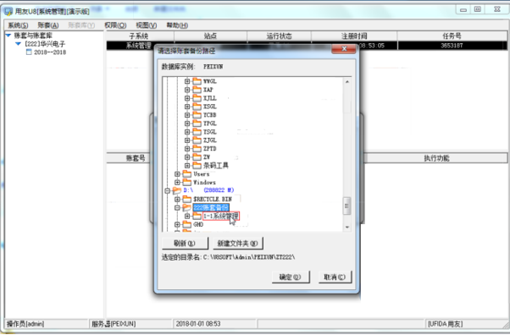Image resolution: width=510 pixels, height=335 pixels.
Task: Open the 视图(V) menu
Action: pos(147,25)
